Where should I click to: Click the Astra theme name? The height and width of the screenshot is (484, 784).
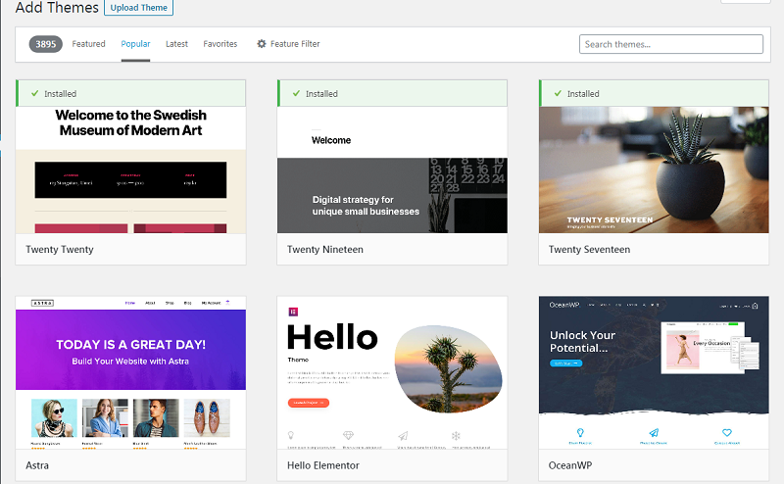tap(37, 465)
